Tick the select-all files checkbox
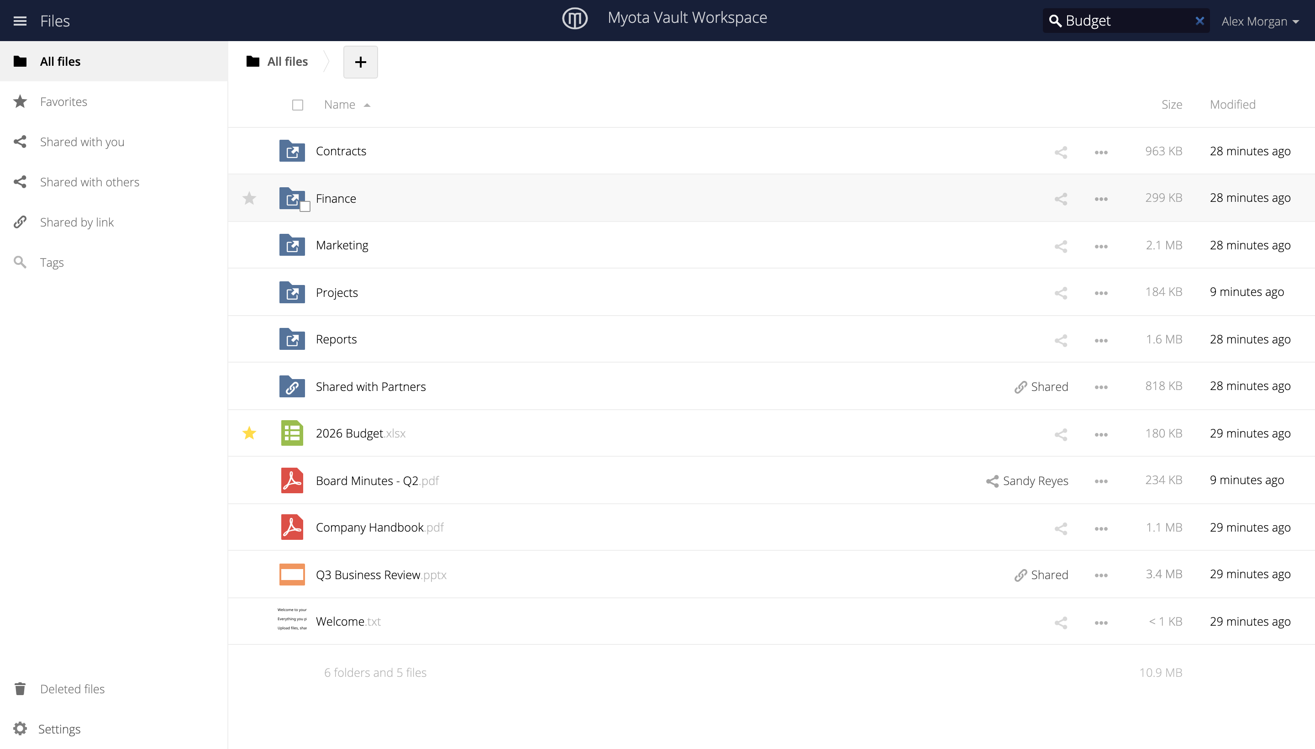This screenshot has width=1315, height=749. [x=297, y=105]
